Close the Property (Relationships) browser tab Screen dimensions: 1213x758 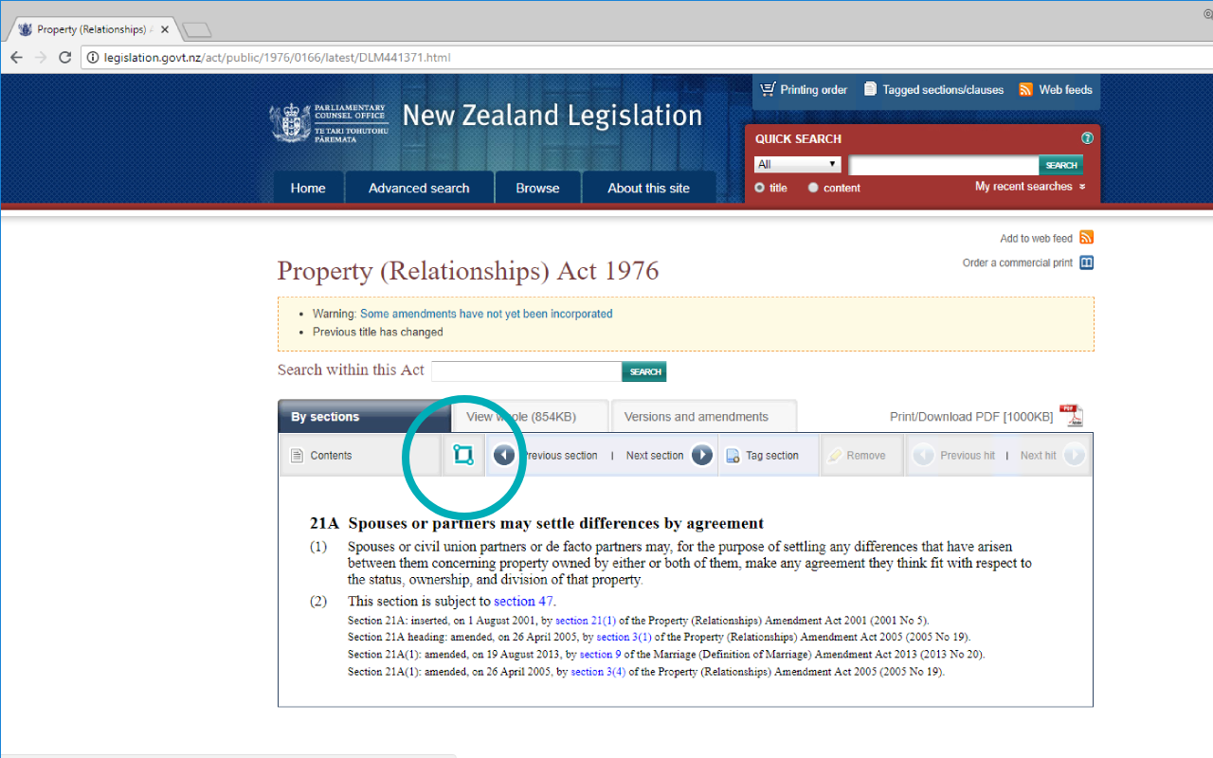point(165,29)
